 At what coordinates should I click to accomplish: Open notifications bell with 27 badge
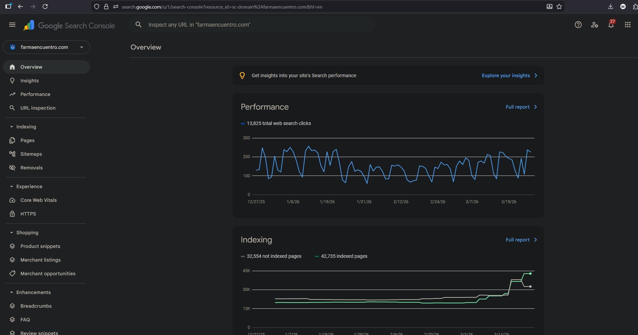pyautogui.click(x=611, y=24)
